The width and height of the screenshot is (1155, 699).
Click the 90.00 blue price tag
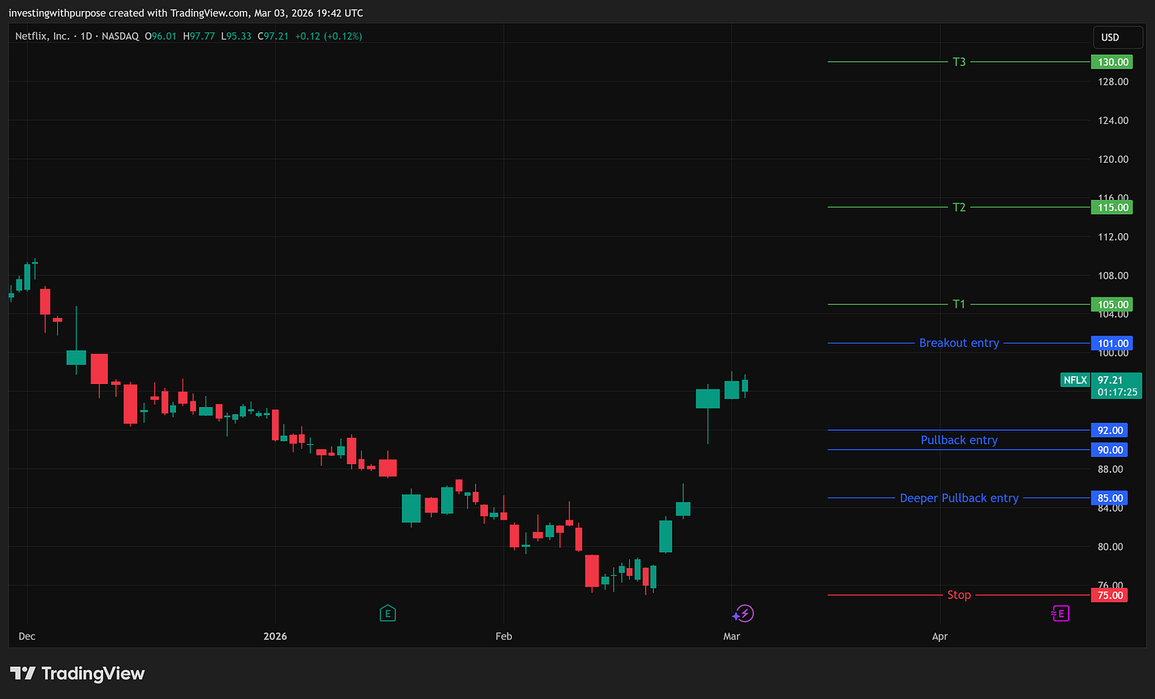click(x=1111, y=450)
